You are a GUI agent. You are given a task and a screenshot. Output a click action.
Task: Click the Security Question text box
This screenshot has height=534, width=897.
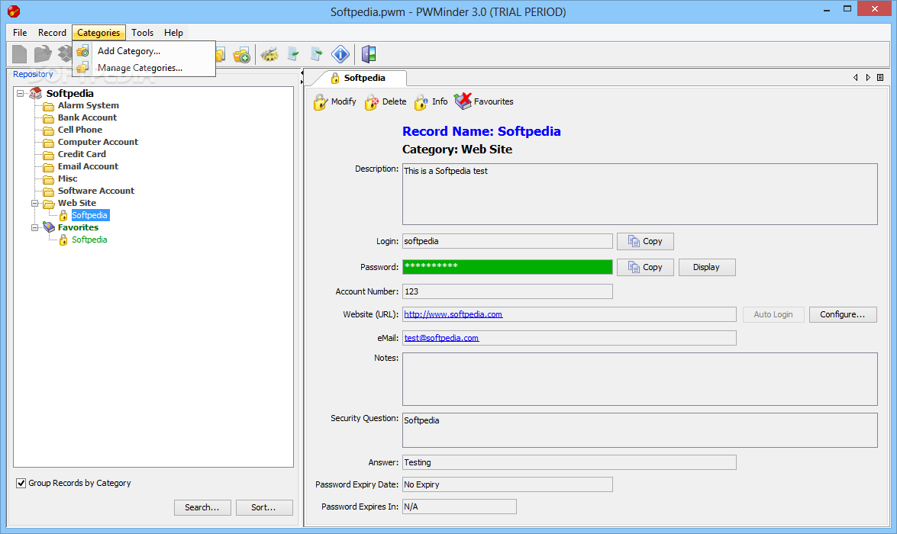click(640, 430)
